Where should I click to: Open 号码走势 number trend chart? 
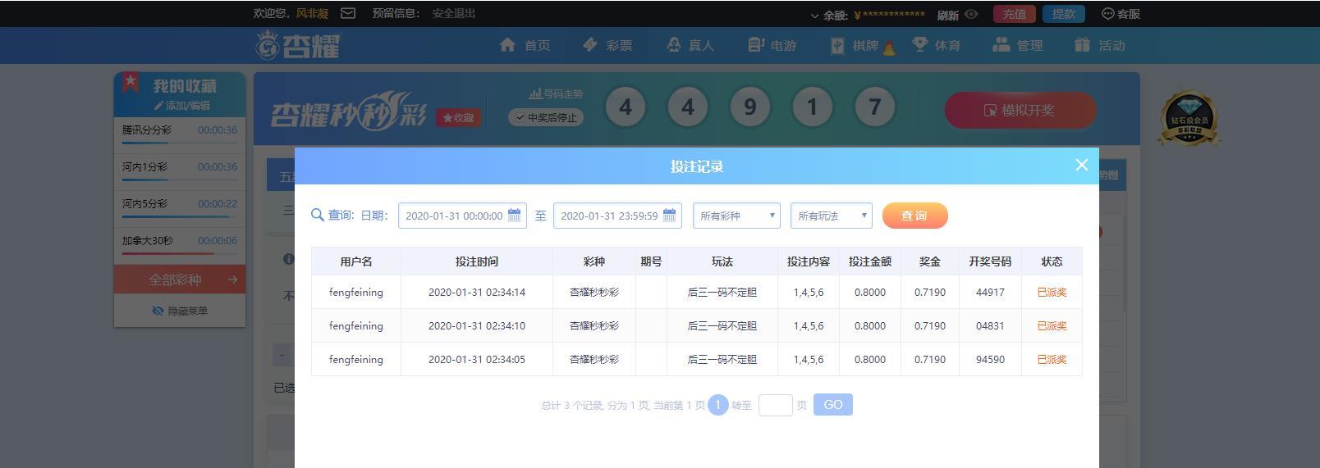557,93
